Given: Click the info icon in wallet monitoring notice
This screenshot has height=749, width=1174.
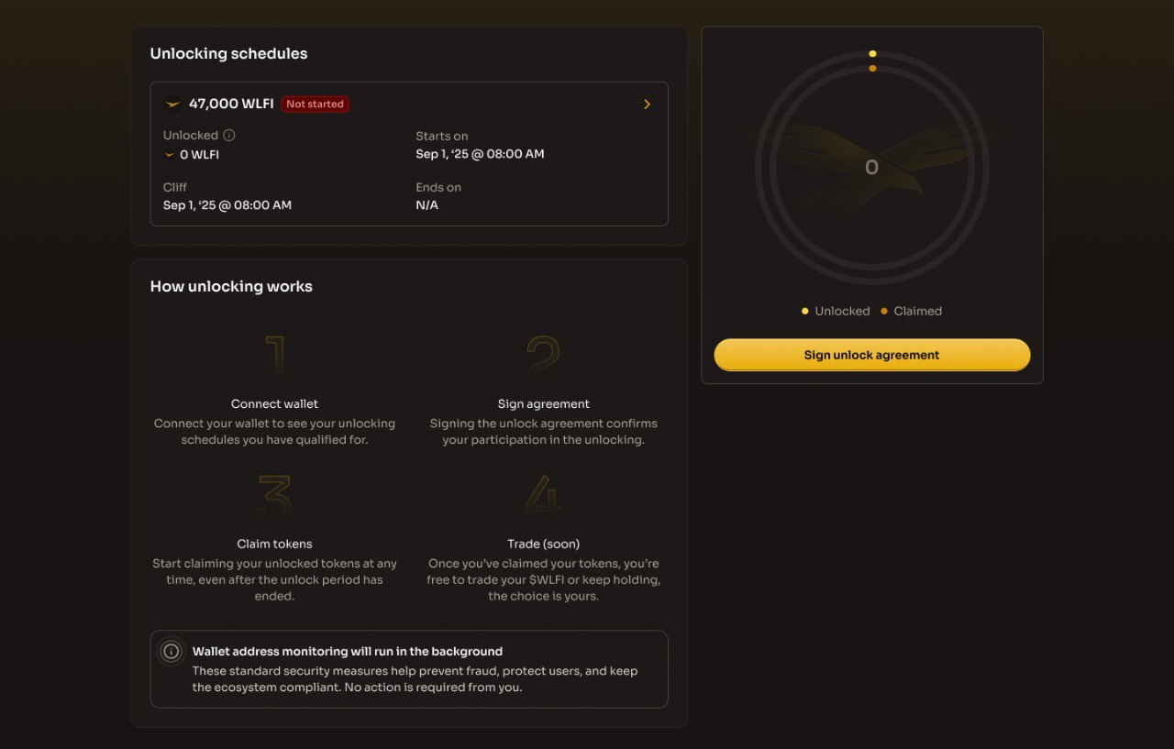Looking at the screenshot, I should [171, 652].
